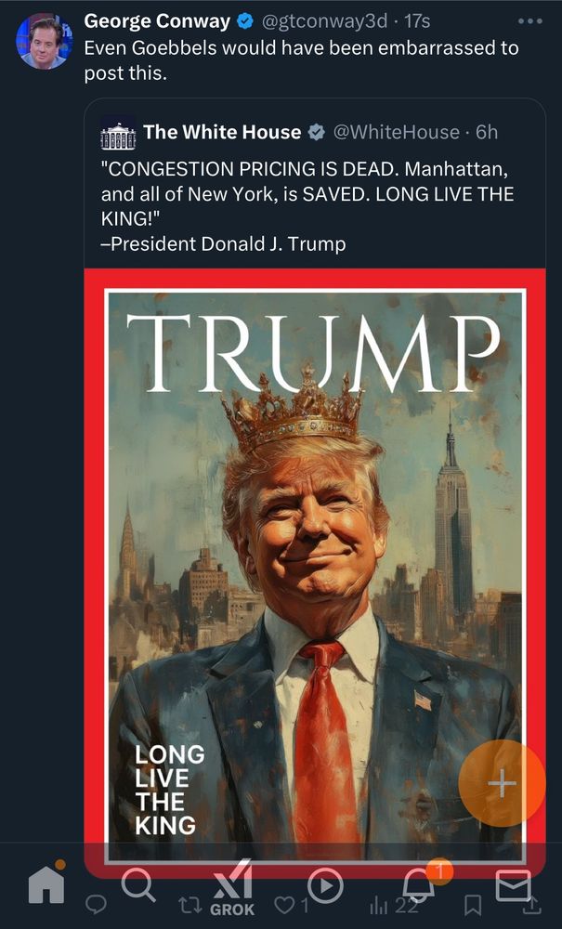
Task: Open George Conway's profile picture
Action: [x=44, y=42]
